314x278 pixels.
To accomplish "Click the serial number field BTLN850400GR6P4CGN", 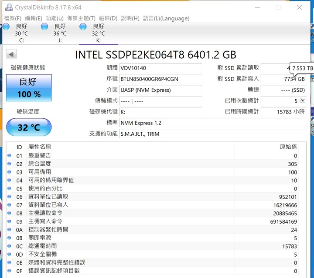I will (160, 79).
